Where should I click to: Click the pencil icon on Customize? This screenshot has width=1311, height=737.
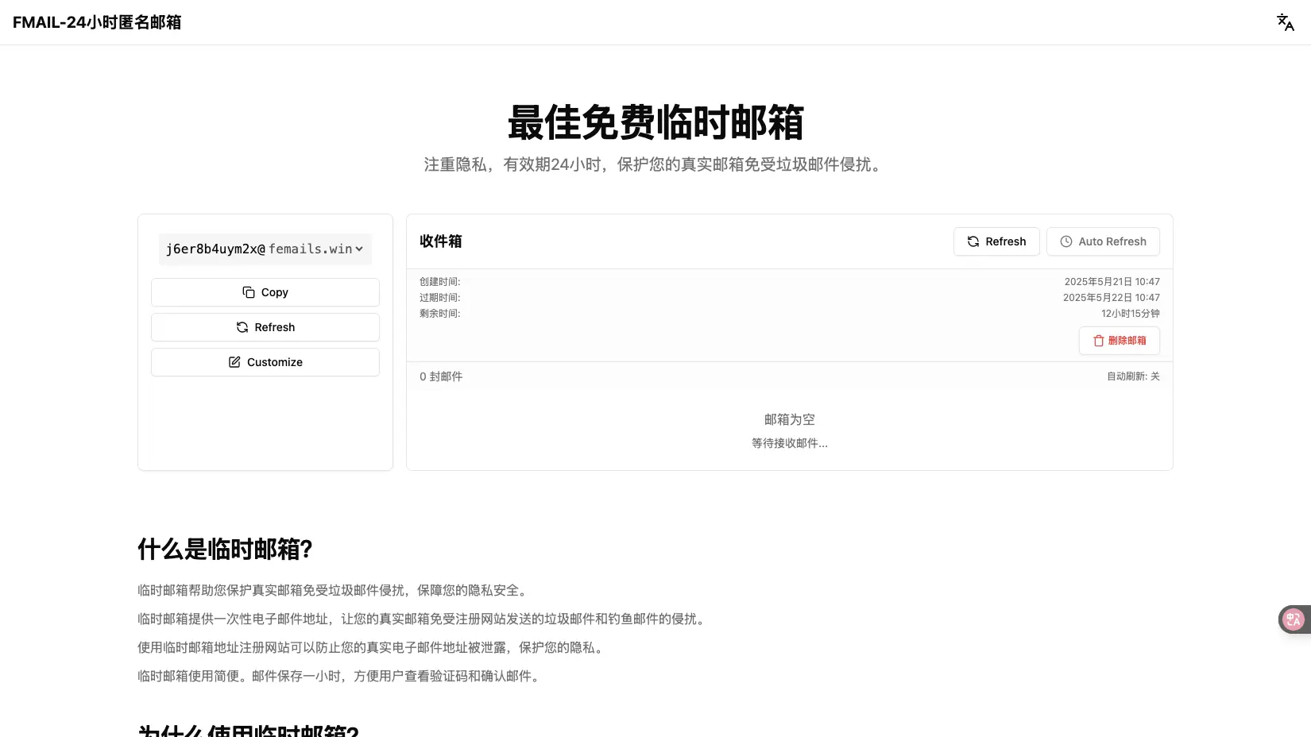pos(234,362)
